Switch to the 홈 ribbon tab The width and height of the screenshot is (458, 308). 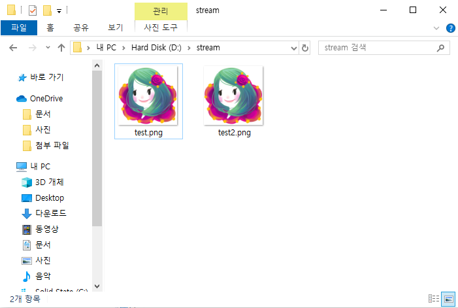pos(50,27)
